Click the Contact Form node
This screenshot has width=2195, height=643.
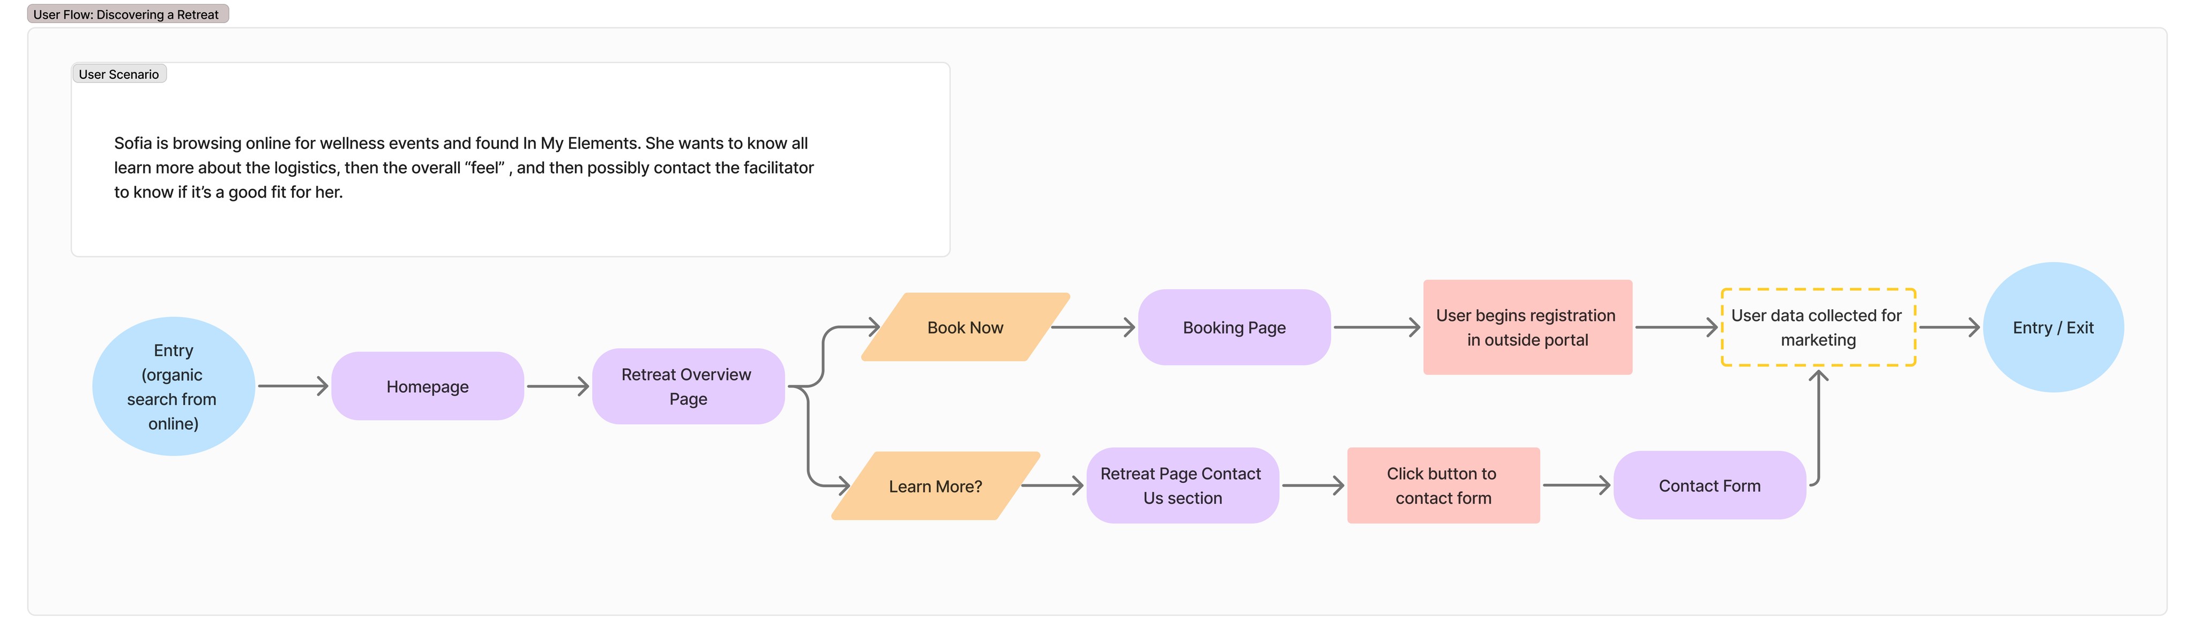(x=1708, y=485)
